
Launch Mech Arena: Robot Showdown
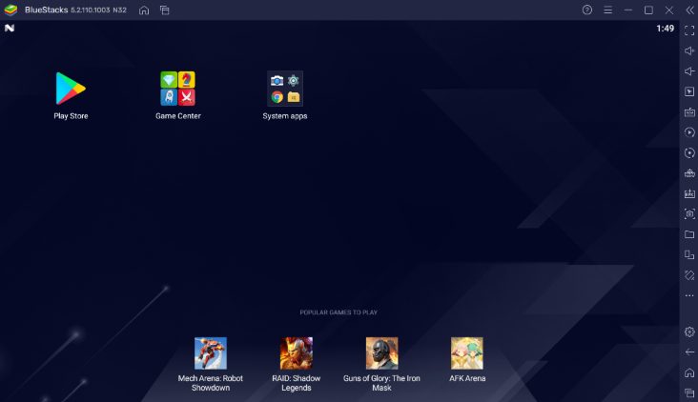tap(211, 353)
